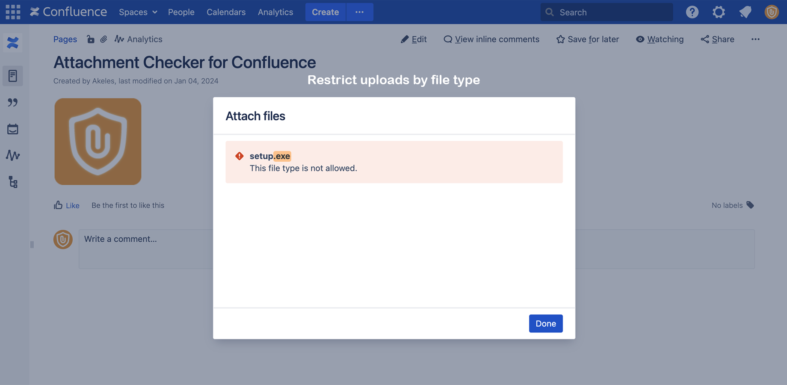787x385 pixels.
Task: Open the Blog quote icon in sidebar
Action: (13, 103)
